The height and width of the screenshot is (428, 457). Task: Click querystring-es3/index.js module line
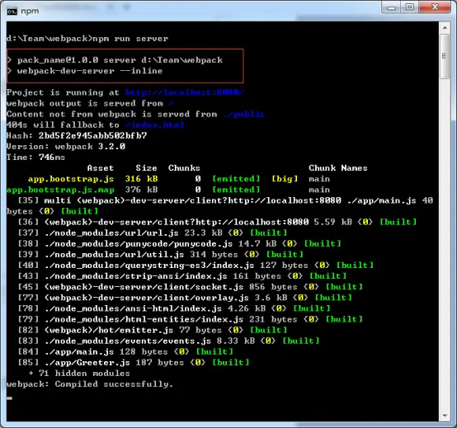pyautogui.click(x=196, y=266)
